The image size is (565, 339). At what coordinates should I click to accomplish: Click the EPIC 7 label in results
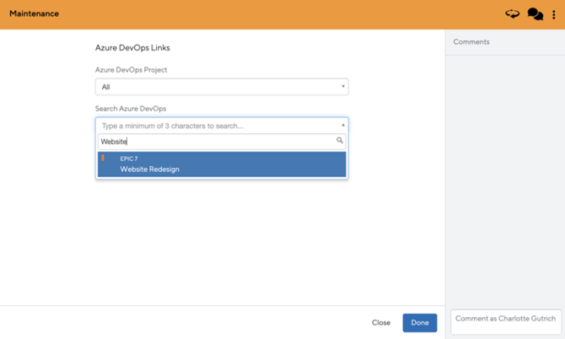tap(129, 159)
